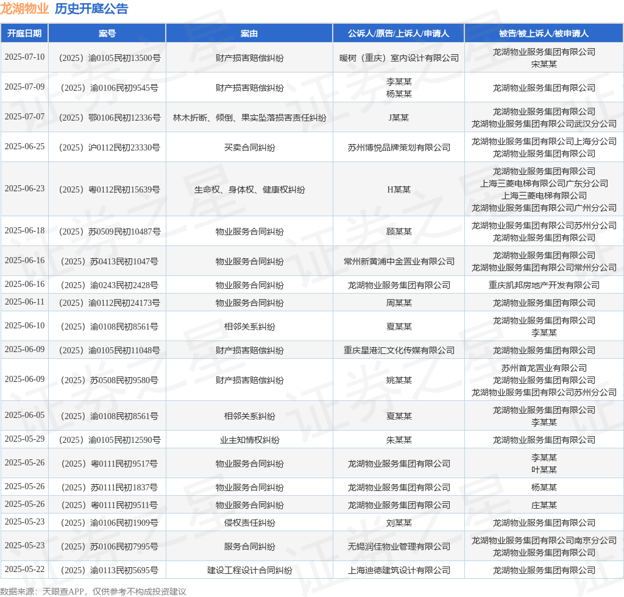
Task: Click the 数据来源 footer note
Action: click(x=93, y=592)
